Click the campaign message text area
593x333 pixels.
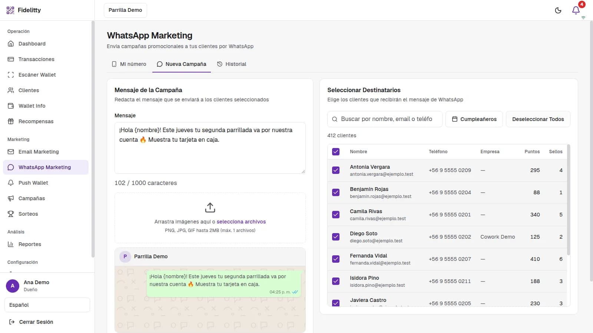210,148
